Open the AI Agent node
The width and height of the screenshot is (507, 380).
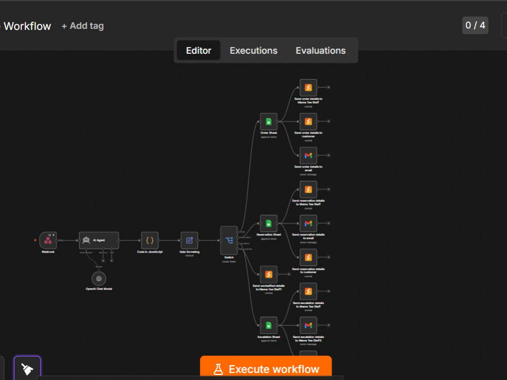[x=99, y=240]
